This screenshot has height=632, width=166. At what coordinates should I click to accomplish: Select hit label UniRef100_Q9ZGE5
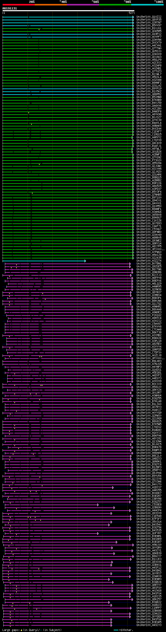[x=149, y=266]
